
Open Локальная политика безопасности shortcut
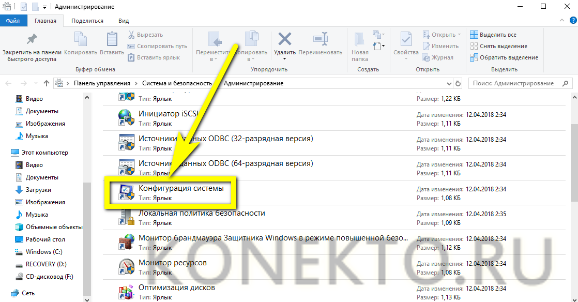point(202,213)
